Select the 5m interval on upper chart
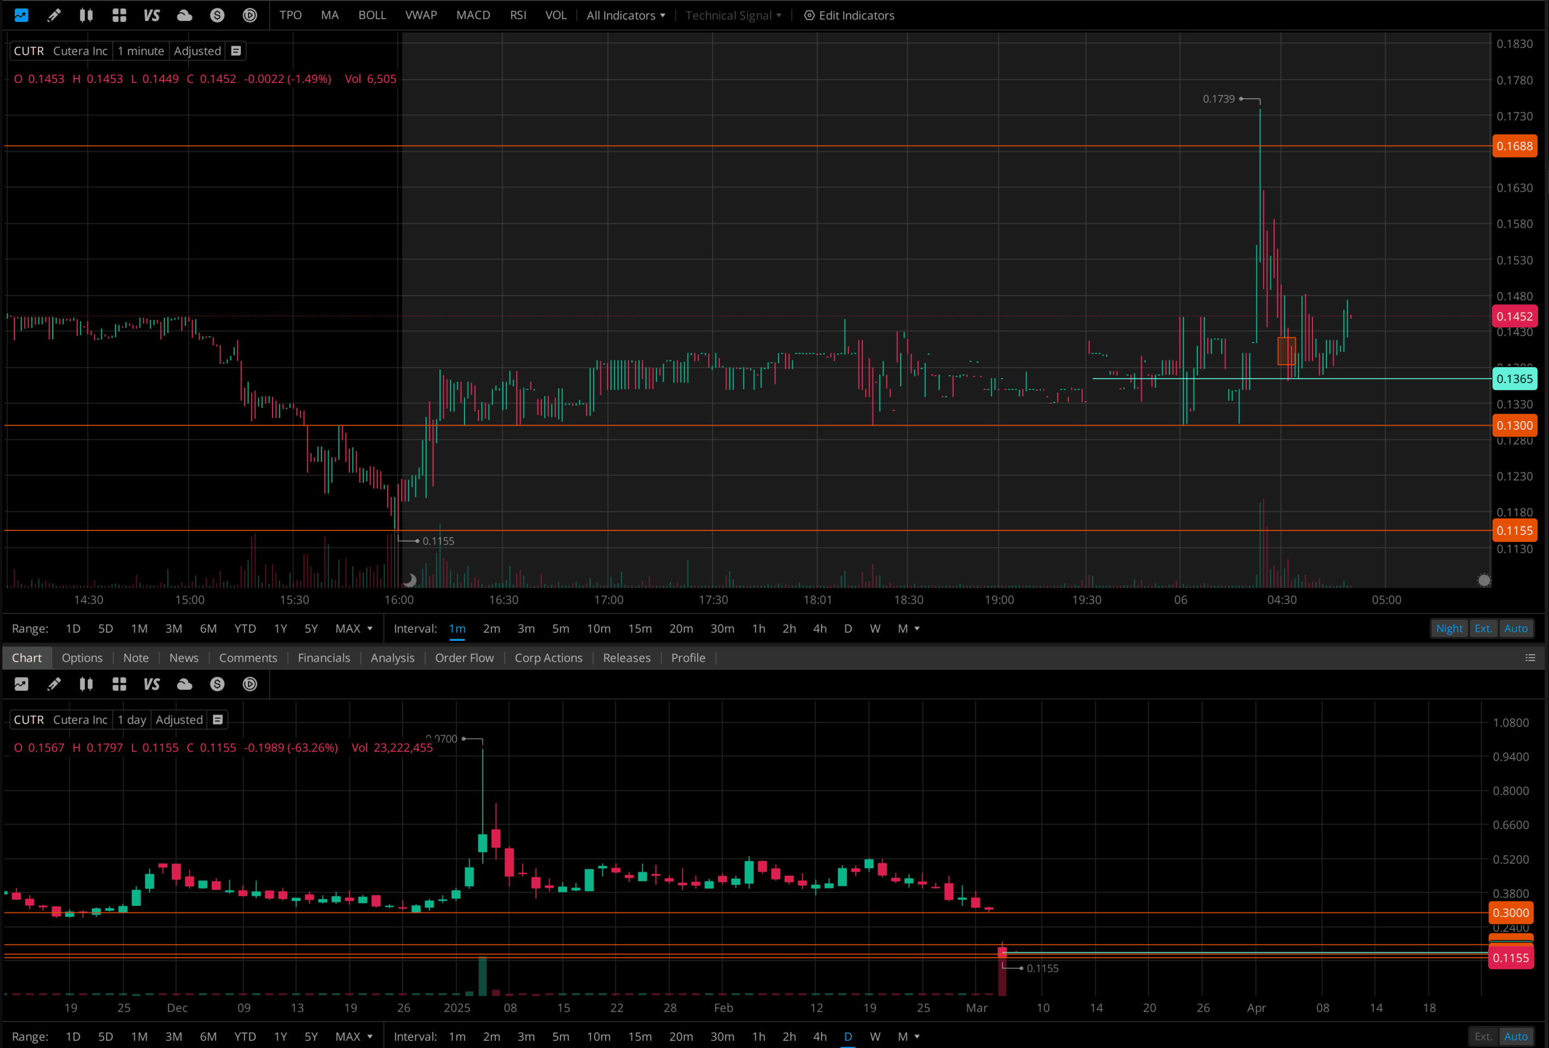 pyautogui.click(x=561, y=628)
